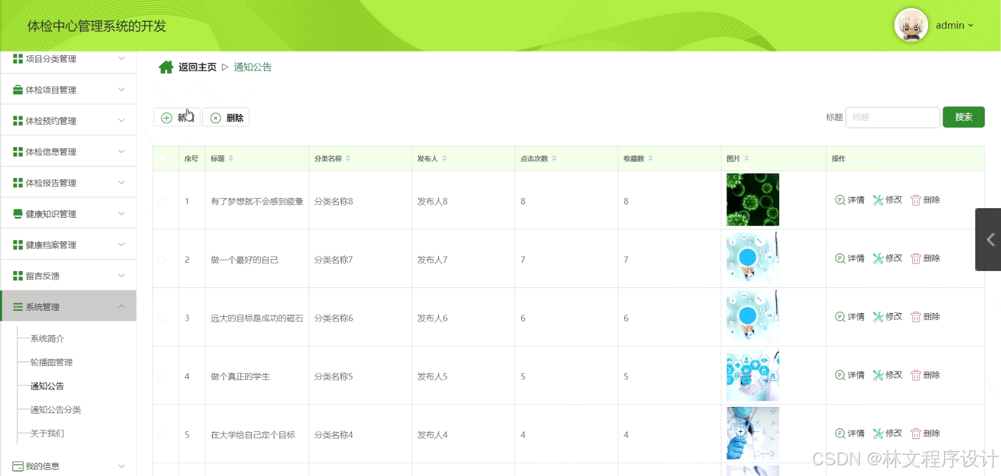Open 详情 for row 做一个最好的自己
The height and width of the screenshot is (476, 1001).
tap(850, 258)
